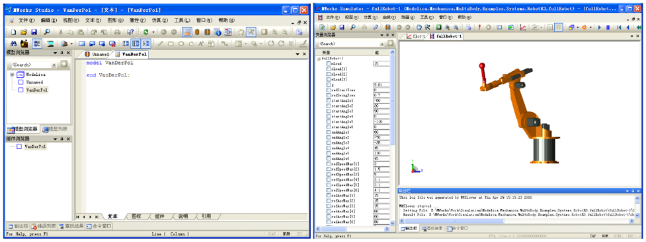
Task: Open the model browser search dropdown arrow
Action: click(x=54, y=65)
